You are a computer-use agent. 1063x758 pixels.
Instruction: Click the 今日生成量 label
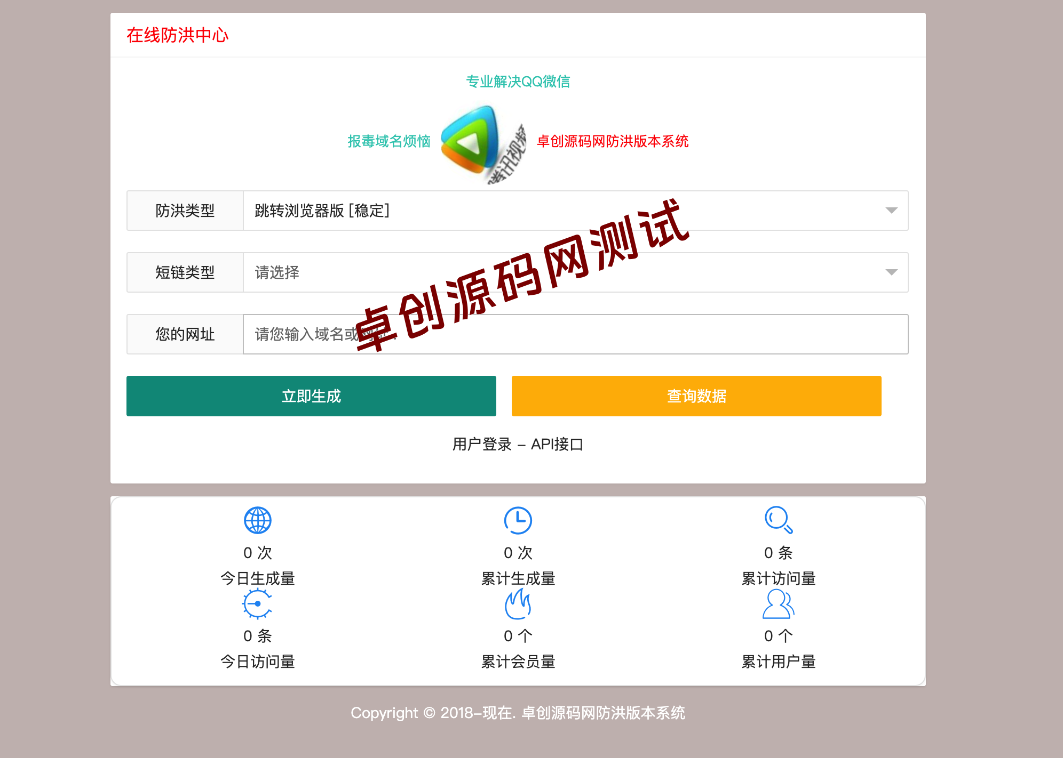coord(258,578)
